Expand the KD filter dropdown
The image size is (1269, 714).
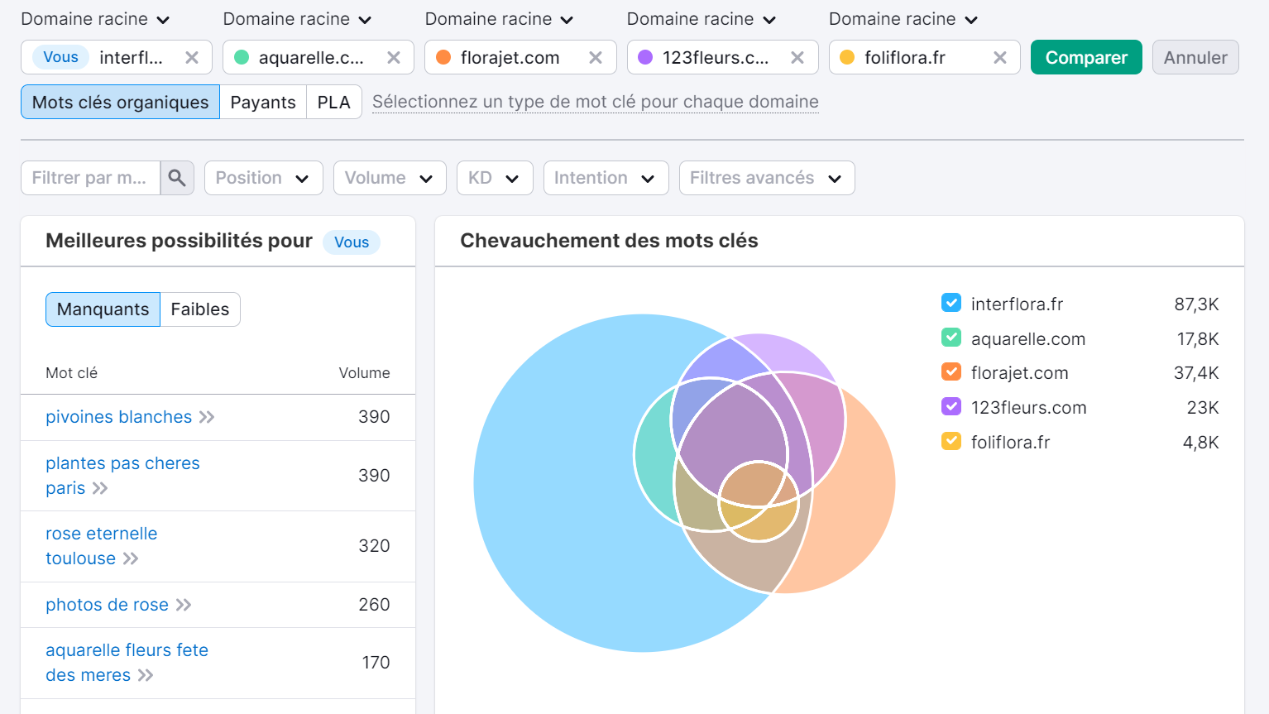pyautogui.click(x=495, y=178)
